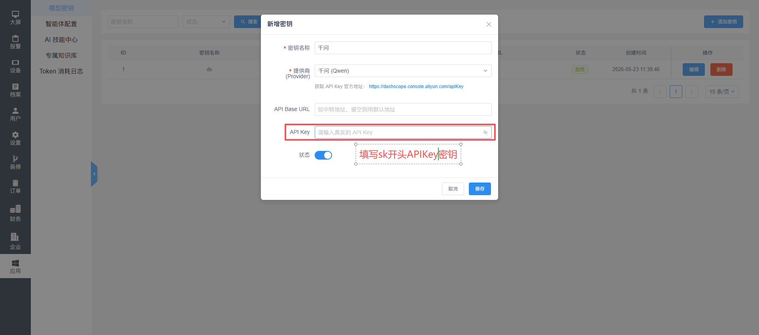Open the dashscope apiKey link

(416, 87)
